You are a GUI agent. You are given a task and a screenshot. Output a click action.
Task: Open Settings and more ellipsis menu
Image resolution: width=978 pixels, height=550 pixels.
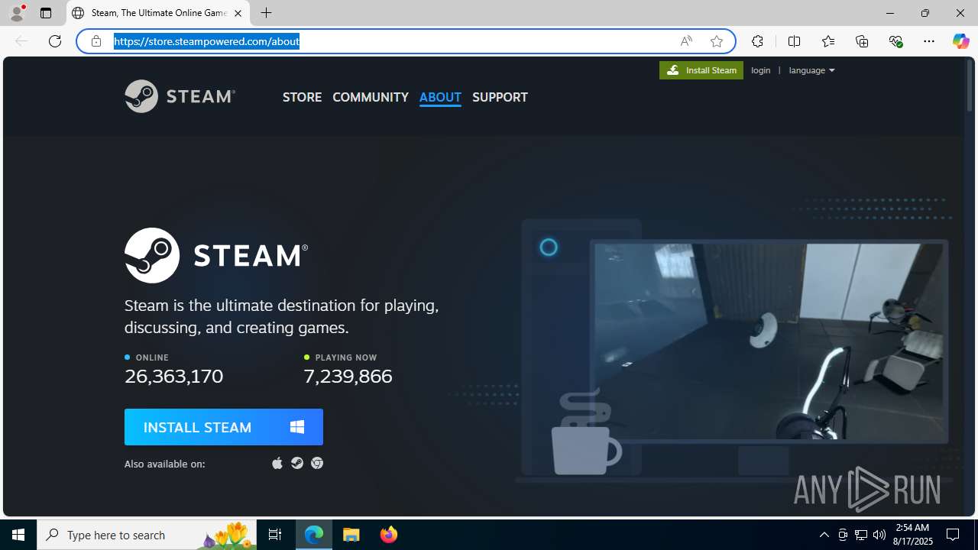click(929, 41)
